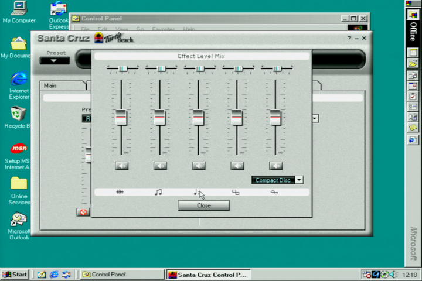Click New Note yellow sticky icon on Office bar

point(413,128)
